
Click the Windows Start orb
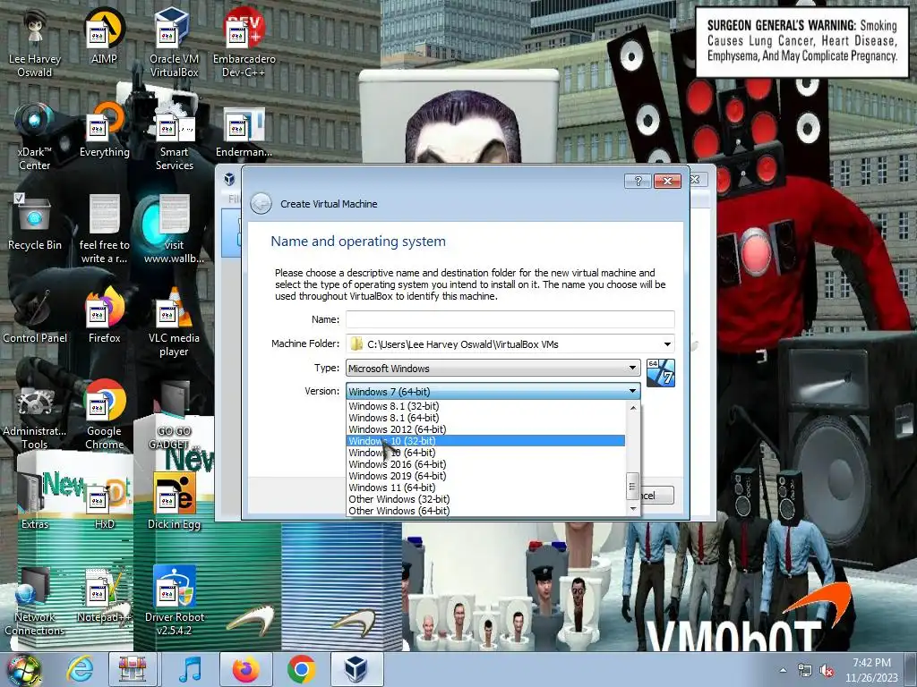[x=24, y=670]
